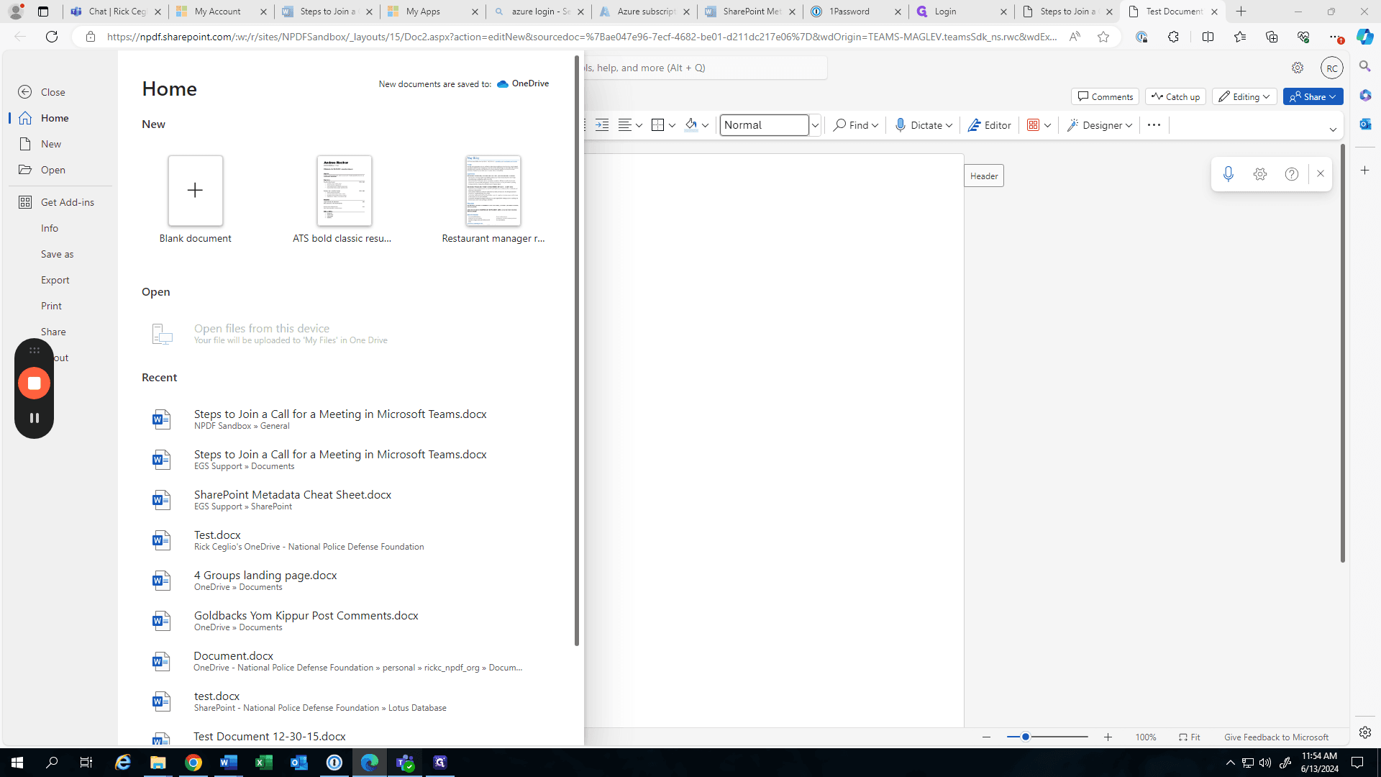Expand the Normal style dropdown
Image resolution: width=1381 pixels, height=777 pixels.
[815, 125]
